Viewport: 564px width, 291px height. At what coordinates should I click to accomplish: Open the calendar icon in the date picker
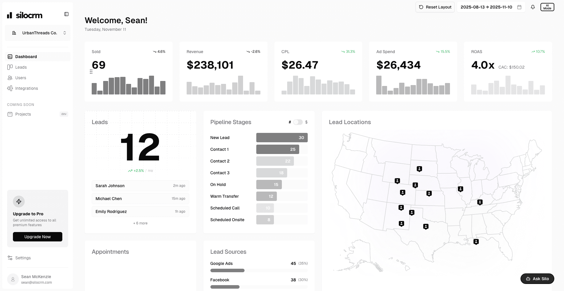[519, 7]
